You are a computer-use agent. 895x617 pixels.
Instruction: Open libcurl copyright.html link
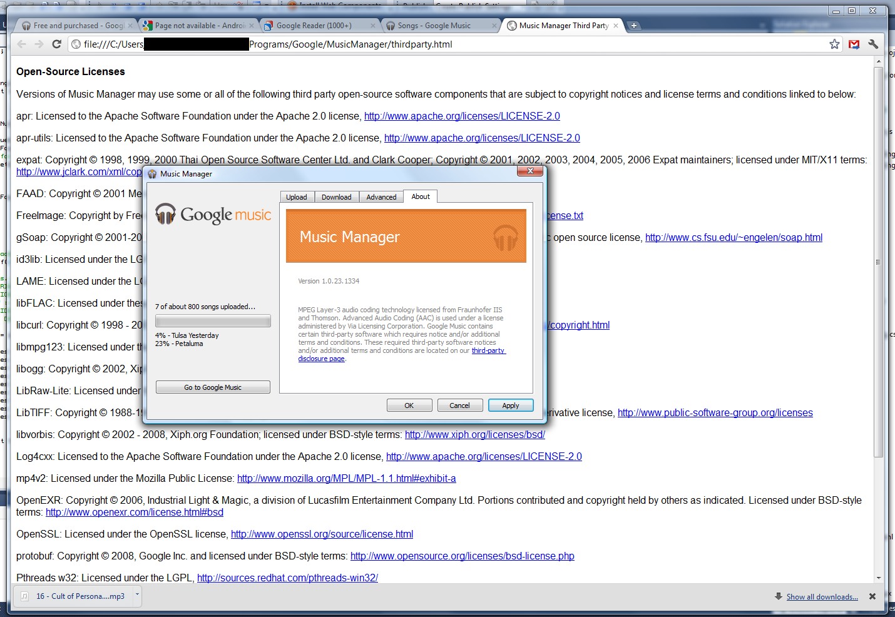click(x=578, y=325)
